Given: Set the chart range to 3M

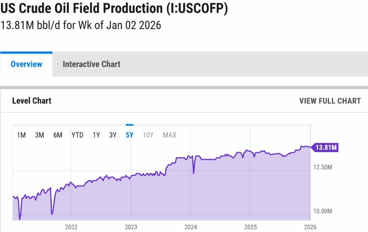Looking at the screenshot, I should tap(39, 135).
